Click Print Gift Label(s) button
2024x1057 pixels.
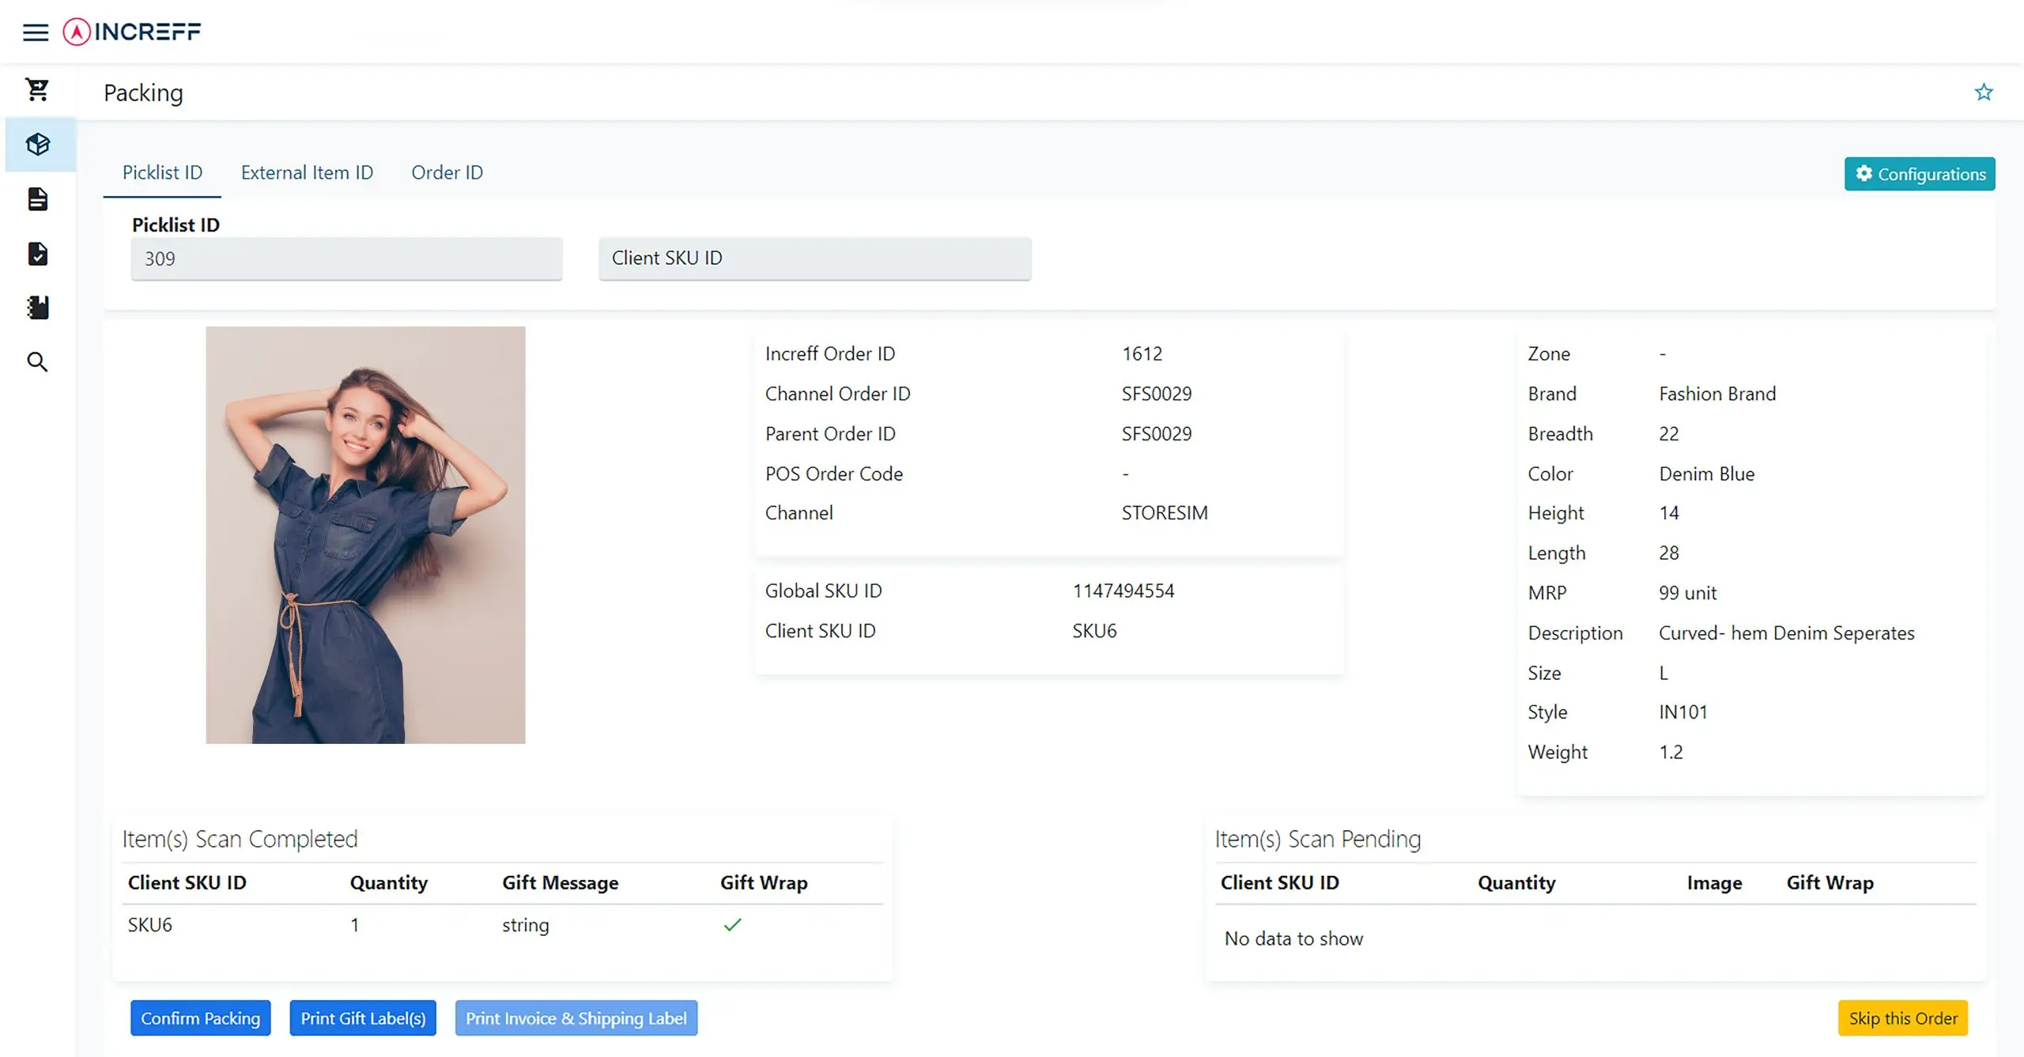tap(363, 1017)
